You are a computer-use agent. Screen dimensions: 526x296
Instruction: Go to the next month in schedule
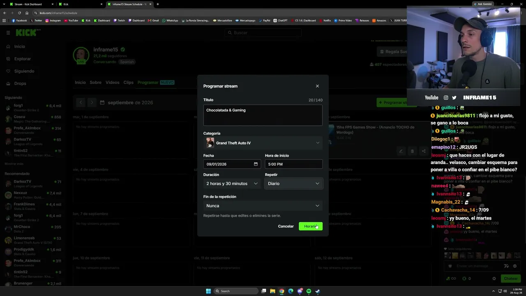[92, 102]
